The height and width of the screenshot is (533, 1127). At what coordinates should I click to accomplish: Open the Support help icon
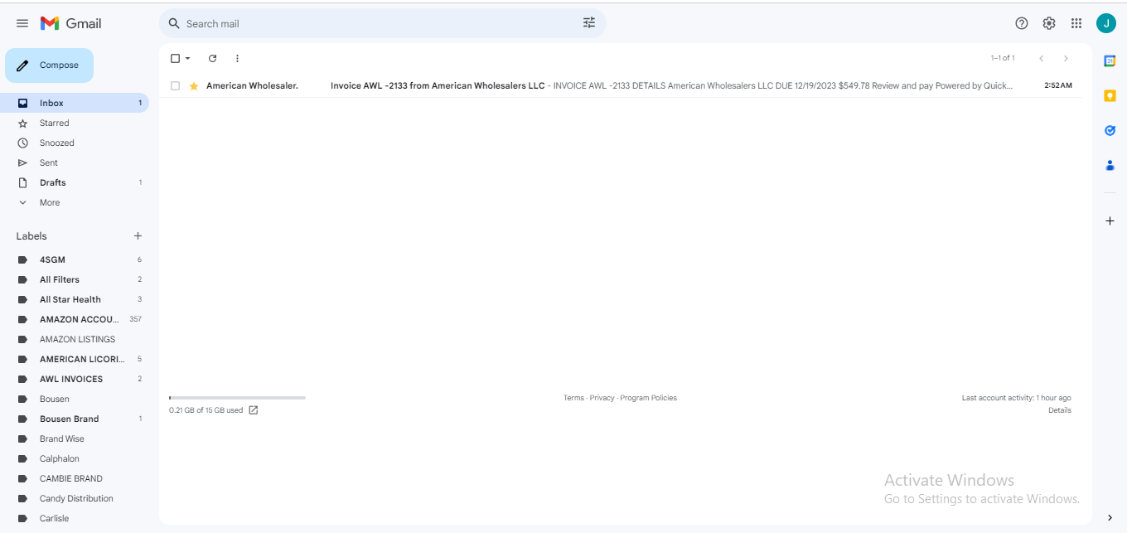(1022, 23)
